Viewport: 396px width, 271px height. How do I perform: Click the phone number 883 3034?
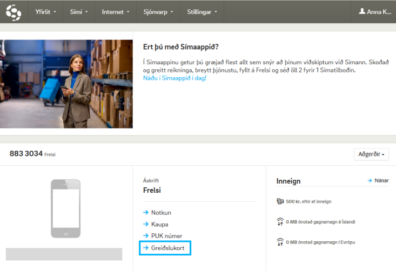[26, 153]
